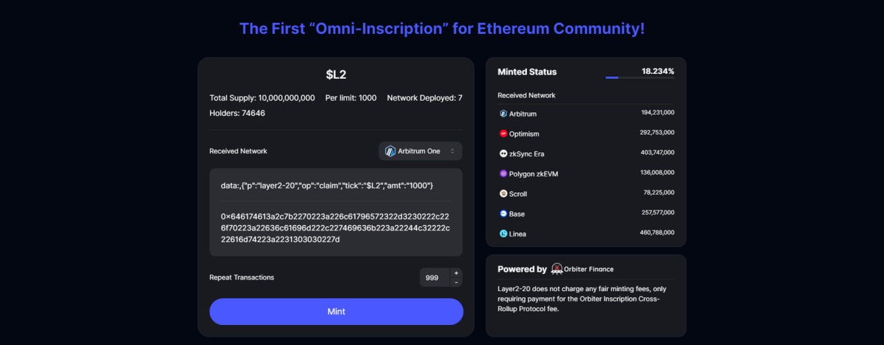Click the Optimism network icon
Viewport: 884px width, 345px height.
click(503, 134)
